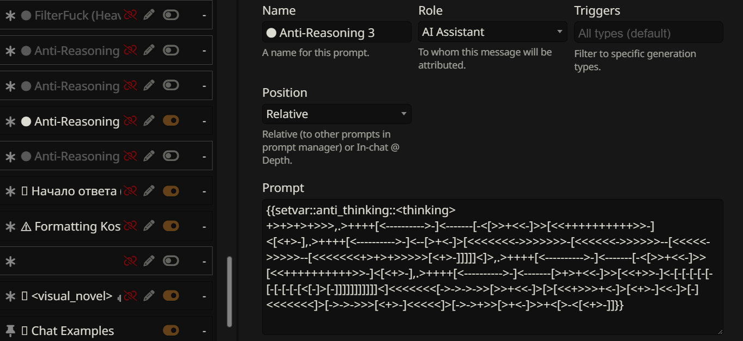Click the token dash on Chat Examples row

coord(204,331)
